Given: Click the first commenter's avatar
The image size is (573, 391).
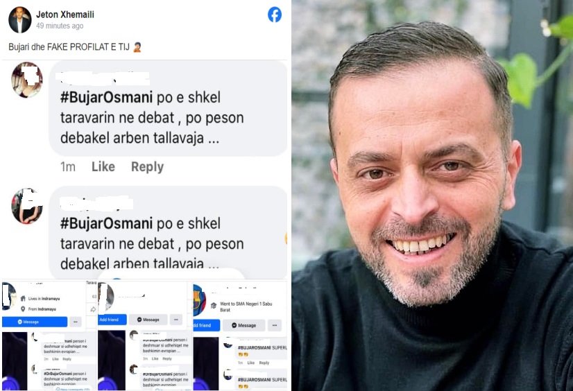Looking at the screenshot, I should tap(27, 80).
